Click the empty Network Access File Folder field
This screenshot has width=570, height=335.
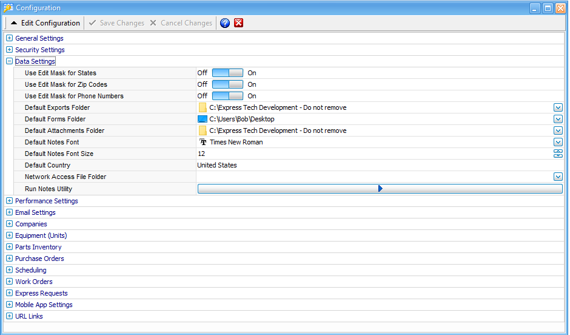click(374, 177)
